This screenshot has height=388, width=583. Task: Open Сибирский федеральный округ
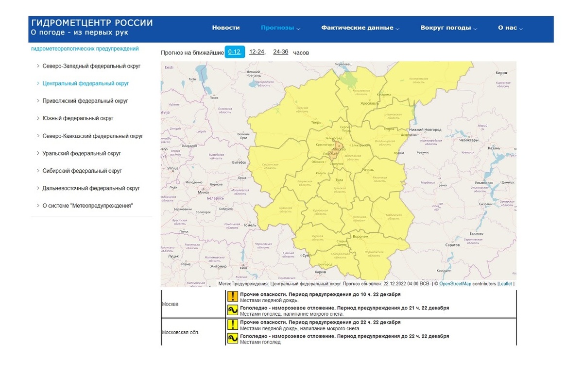point(82,171)
